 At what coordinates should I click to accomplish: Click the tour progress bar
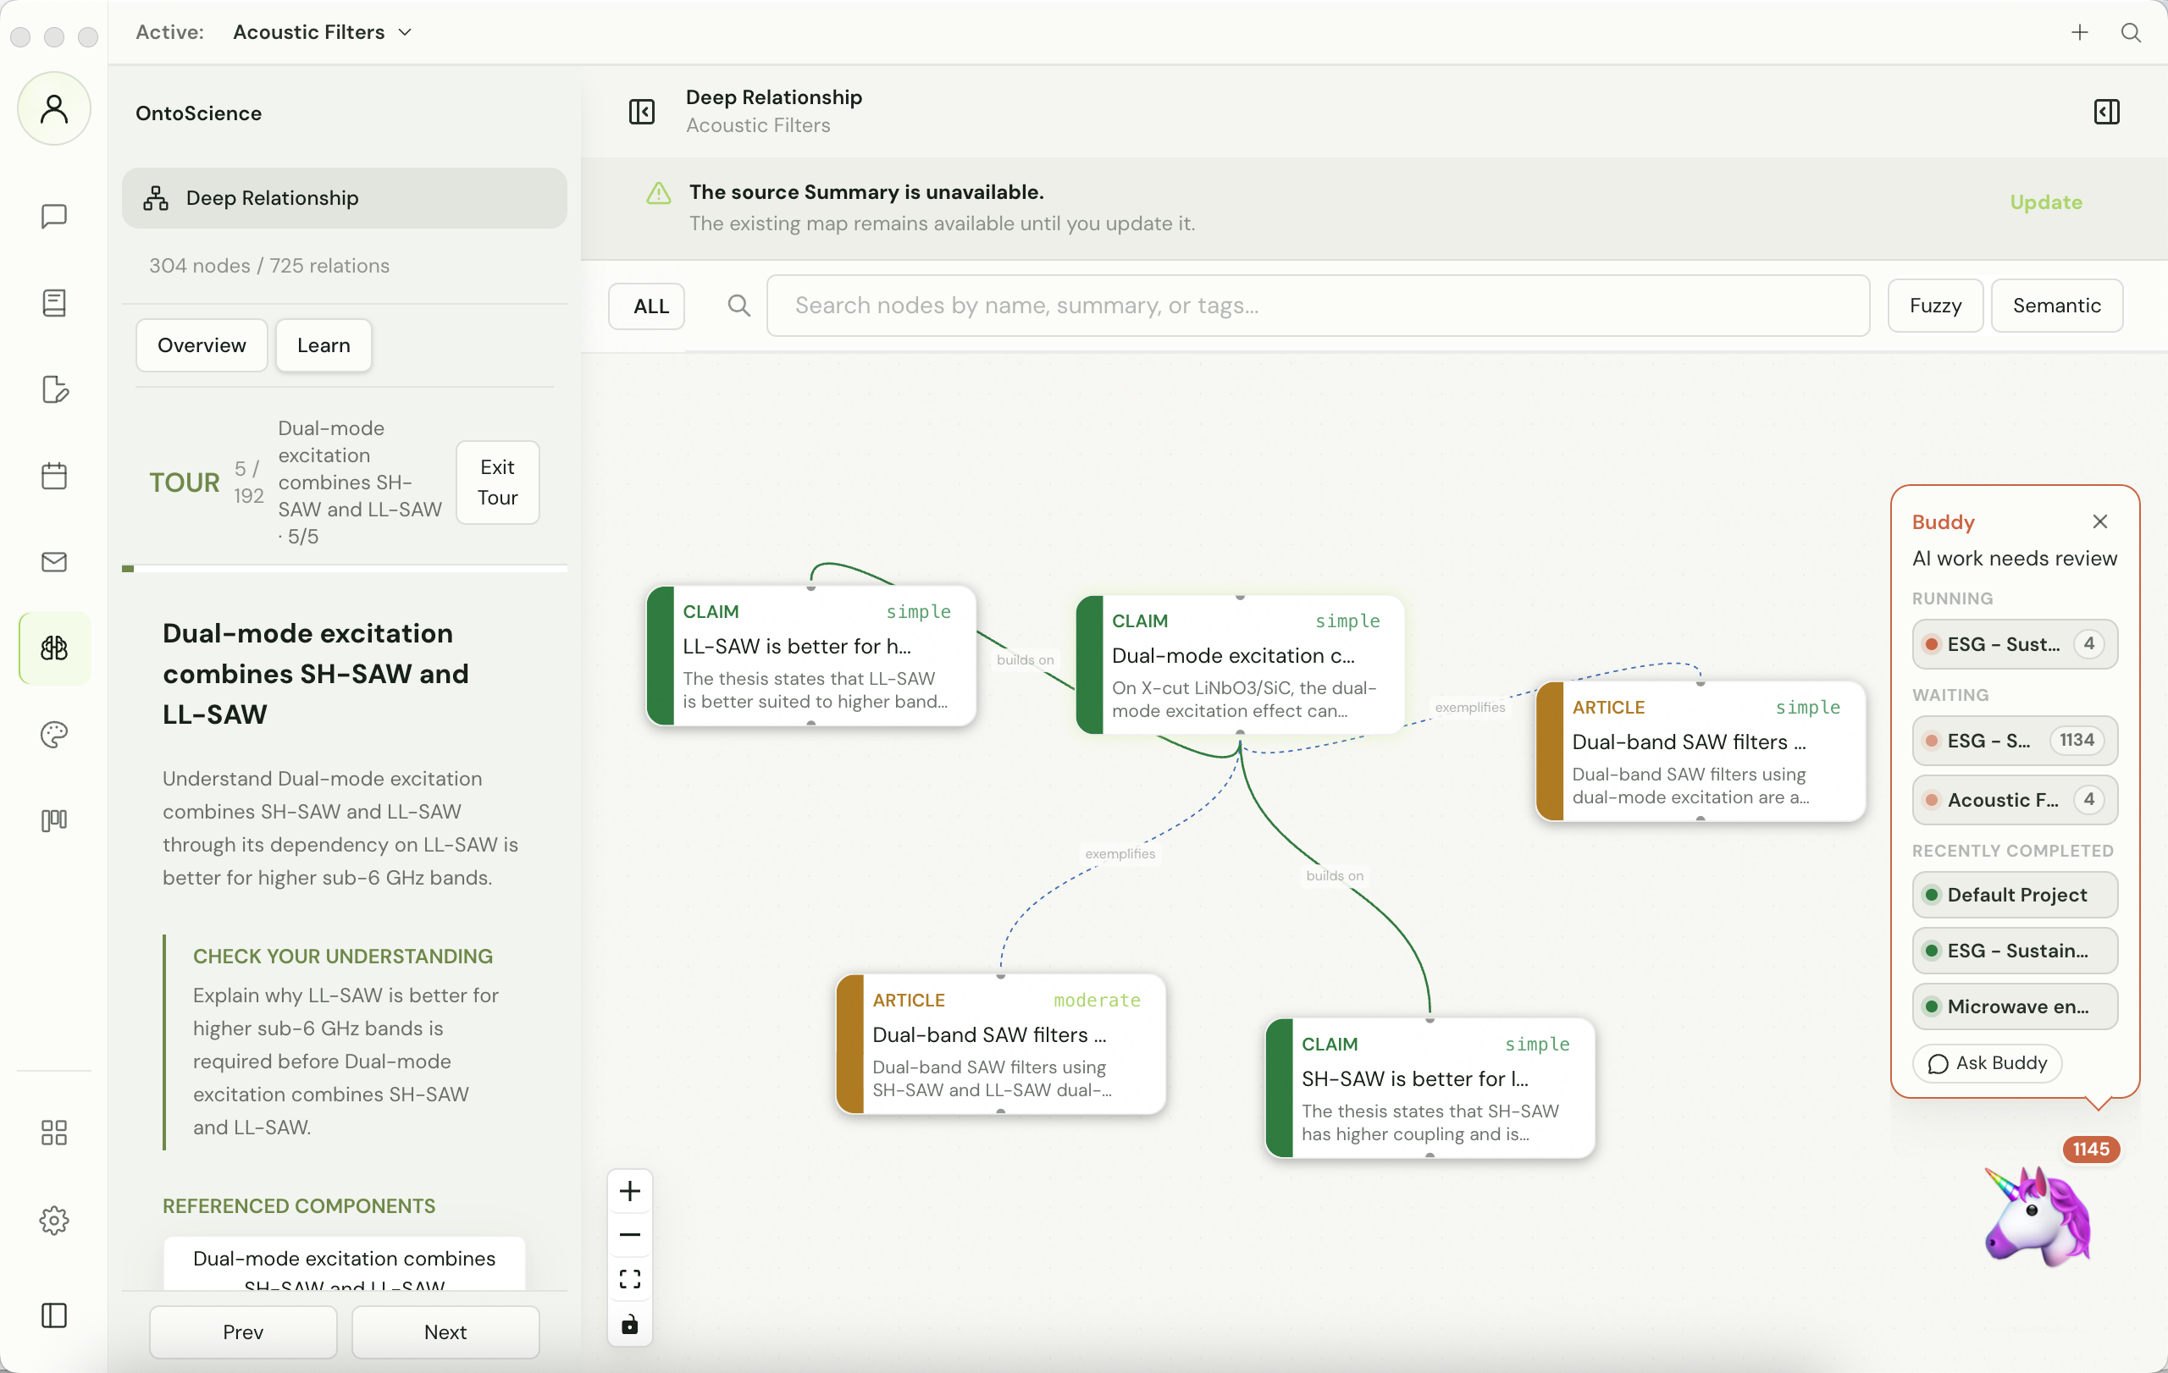coord(345,569)
